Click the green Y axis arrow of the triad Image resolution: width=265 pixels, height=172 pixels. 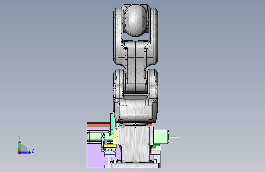tap(20, 147)
